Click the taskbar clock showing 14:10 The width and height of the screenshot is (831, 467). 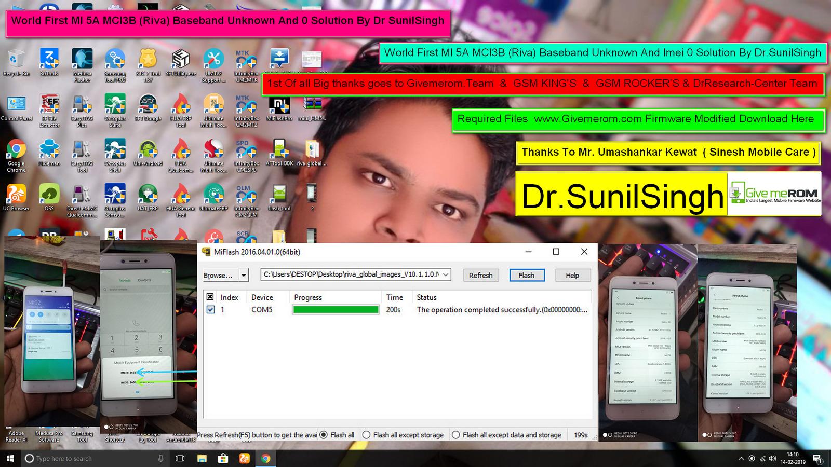point(793,458)
